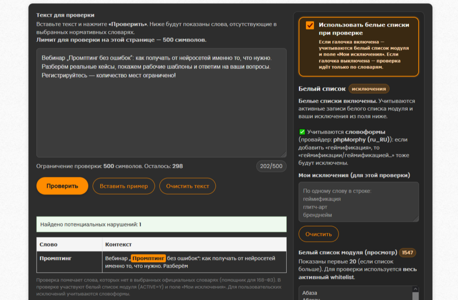Click the исключения badge beside Белый список
This screenshot has width=458, height=300.
pyautogui.click(x=369, y=89)
